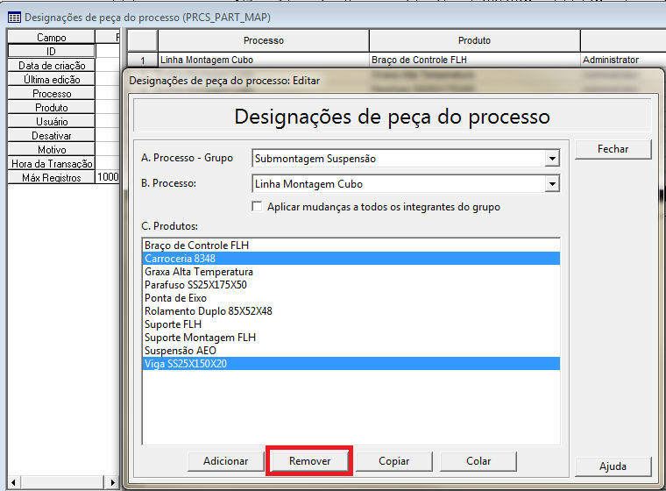The image size is (666, 491).
Task: Click the right scroll arrow of field panel
Action: pos(112,482)
